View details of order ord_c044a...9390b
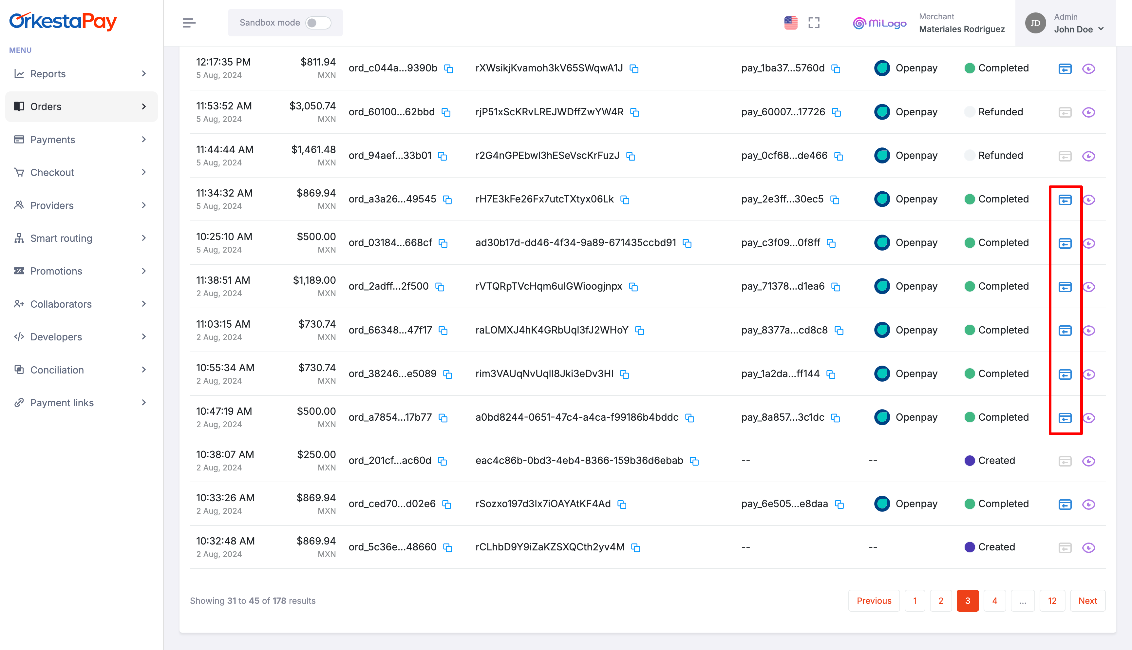Image resolution: width=1132 pixels, height=650 pixels. [1089, 69]
